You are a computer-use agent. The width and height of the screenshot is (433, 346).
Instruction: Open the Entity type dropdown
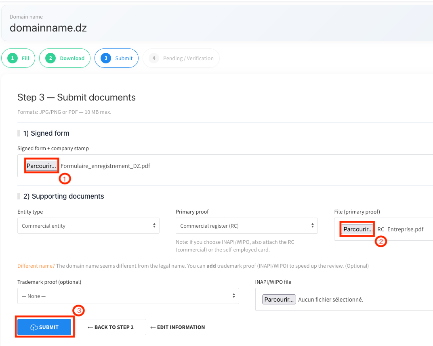click(88, 226)
